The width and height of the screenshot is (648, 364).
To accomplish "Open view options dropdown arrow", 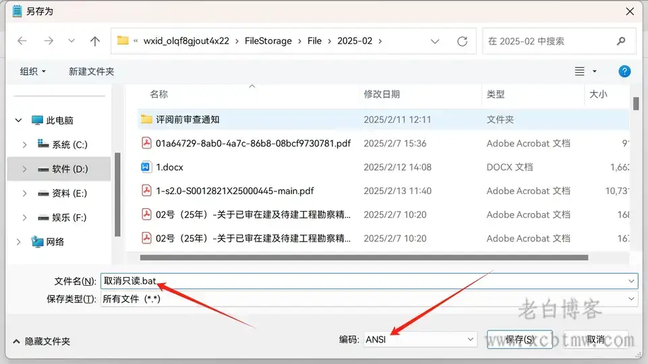I will click(594, 71).
